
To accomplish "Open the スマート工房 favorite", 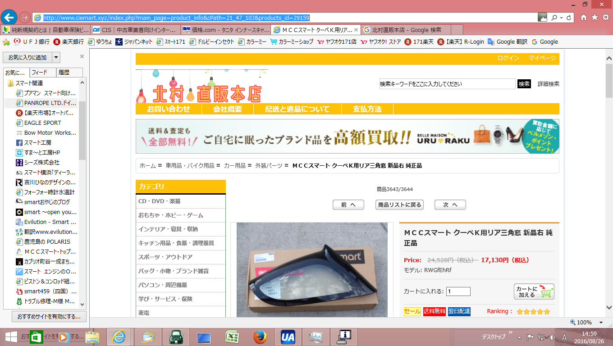I will coord(38,142).
